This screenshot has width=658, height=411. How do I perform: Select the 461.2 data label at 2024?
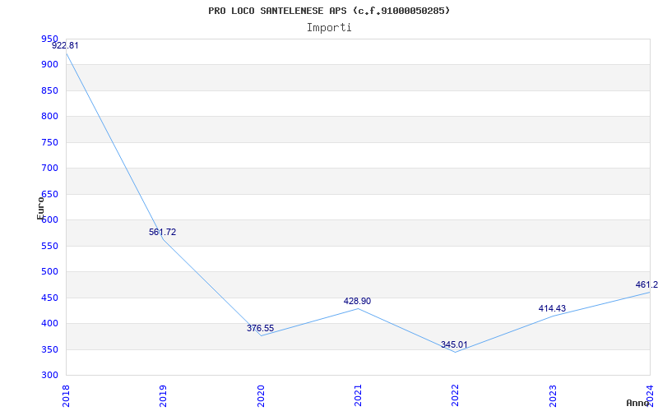(x=646, y=284)
